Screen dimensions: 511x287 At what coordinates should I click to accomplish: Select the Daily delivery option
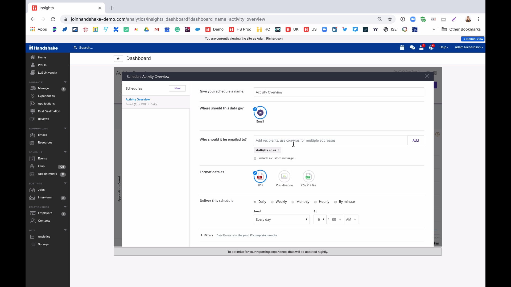(255, 202)
